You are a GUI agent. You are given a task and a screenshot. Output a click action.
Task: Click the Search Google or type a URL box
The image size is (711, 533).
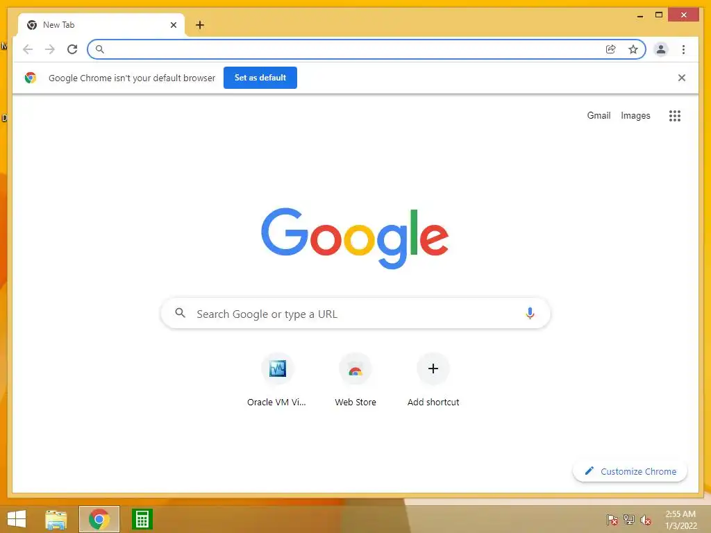tap(355, 313)
